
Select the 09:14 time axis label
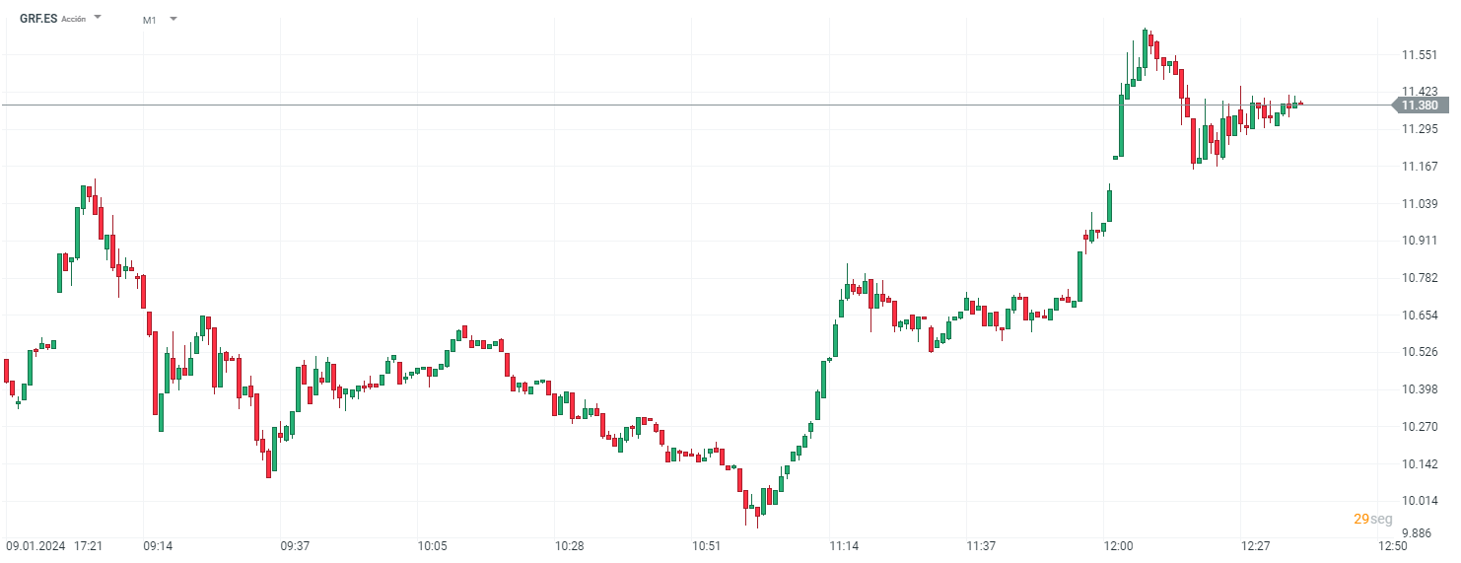(158, 545)
